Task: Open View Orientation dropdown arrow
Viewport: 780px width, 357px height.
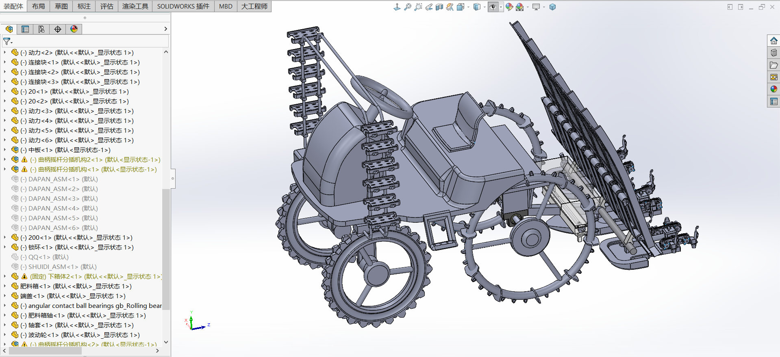Action: tap(468, 7)
